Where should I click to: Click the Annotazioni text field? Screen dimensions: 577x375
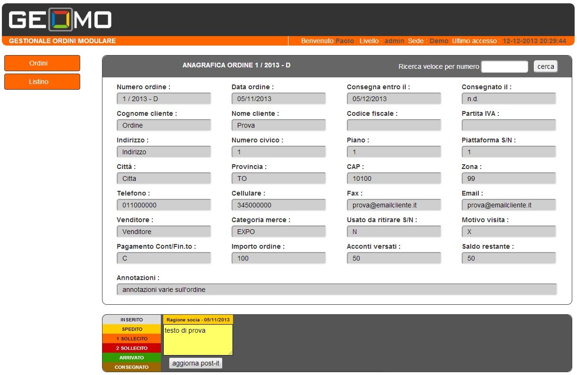[x=336, y=290]
